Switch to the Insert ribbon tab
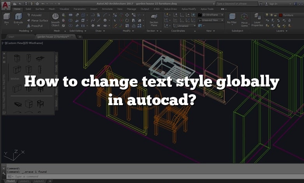 [94, 9]
